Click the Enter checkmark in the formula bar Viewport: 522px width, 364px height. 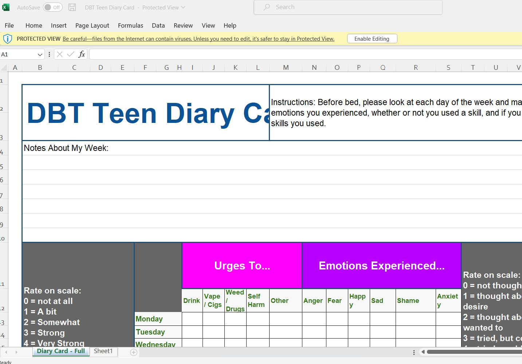(x=70, y=54)
